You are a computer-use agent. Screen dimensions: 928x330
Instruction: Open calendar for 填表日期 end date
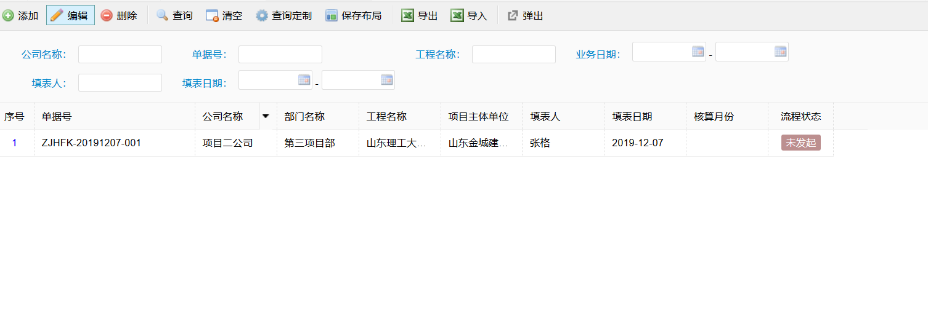tap(386, 79)
